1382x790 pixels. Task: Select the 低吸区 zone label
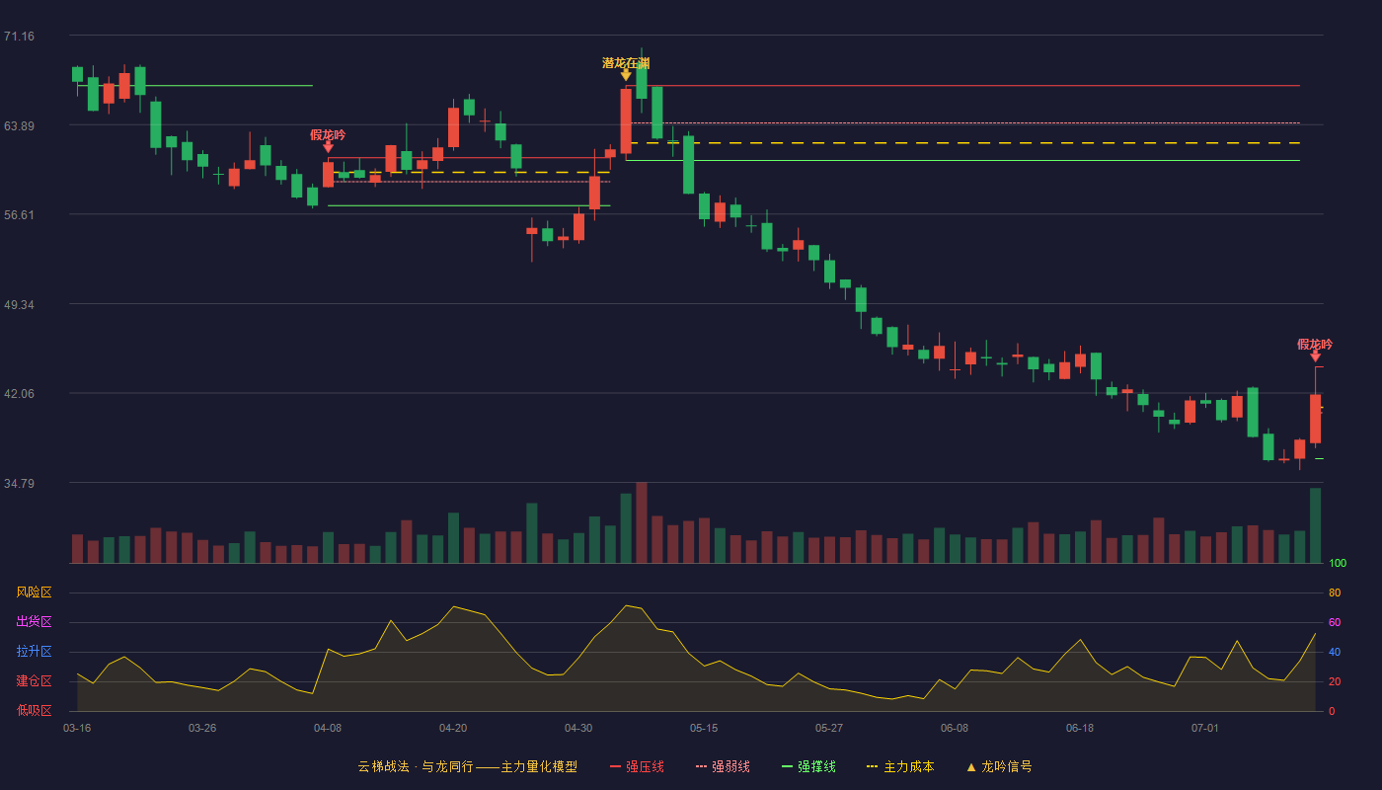click(x=35, y=710)
